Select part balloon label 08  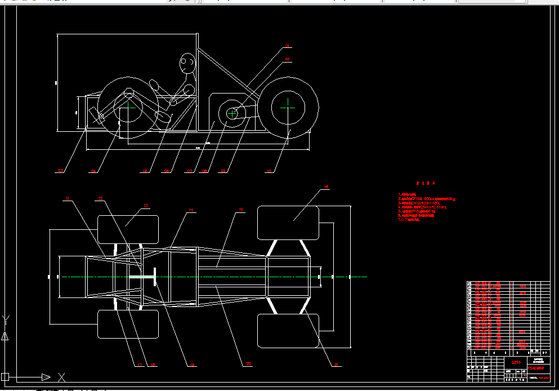pos(204,171)
